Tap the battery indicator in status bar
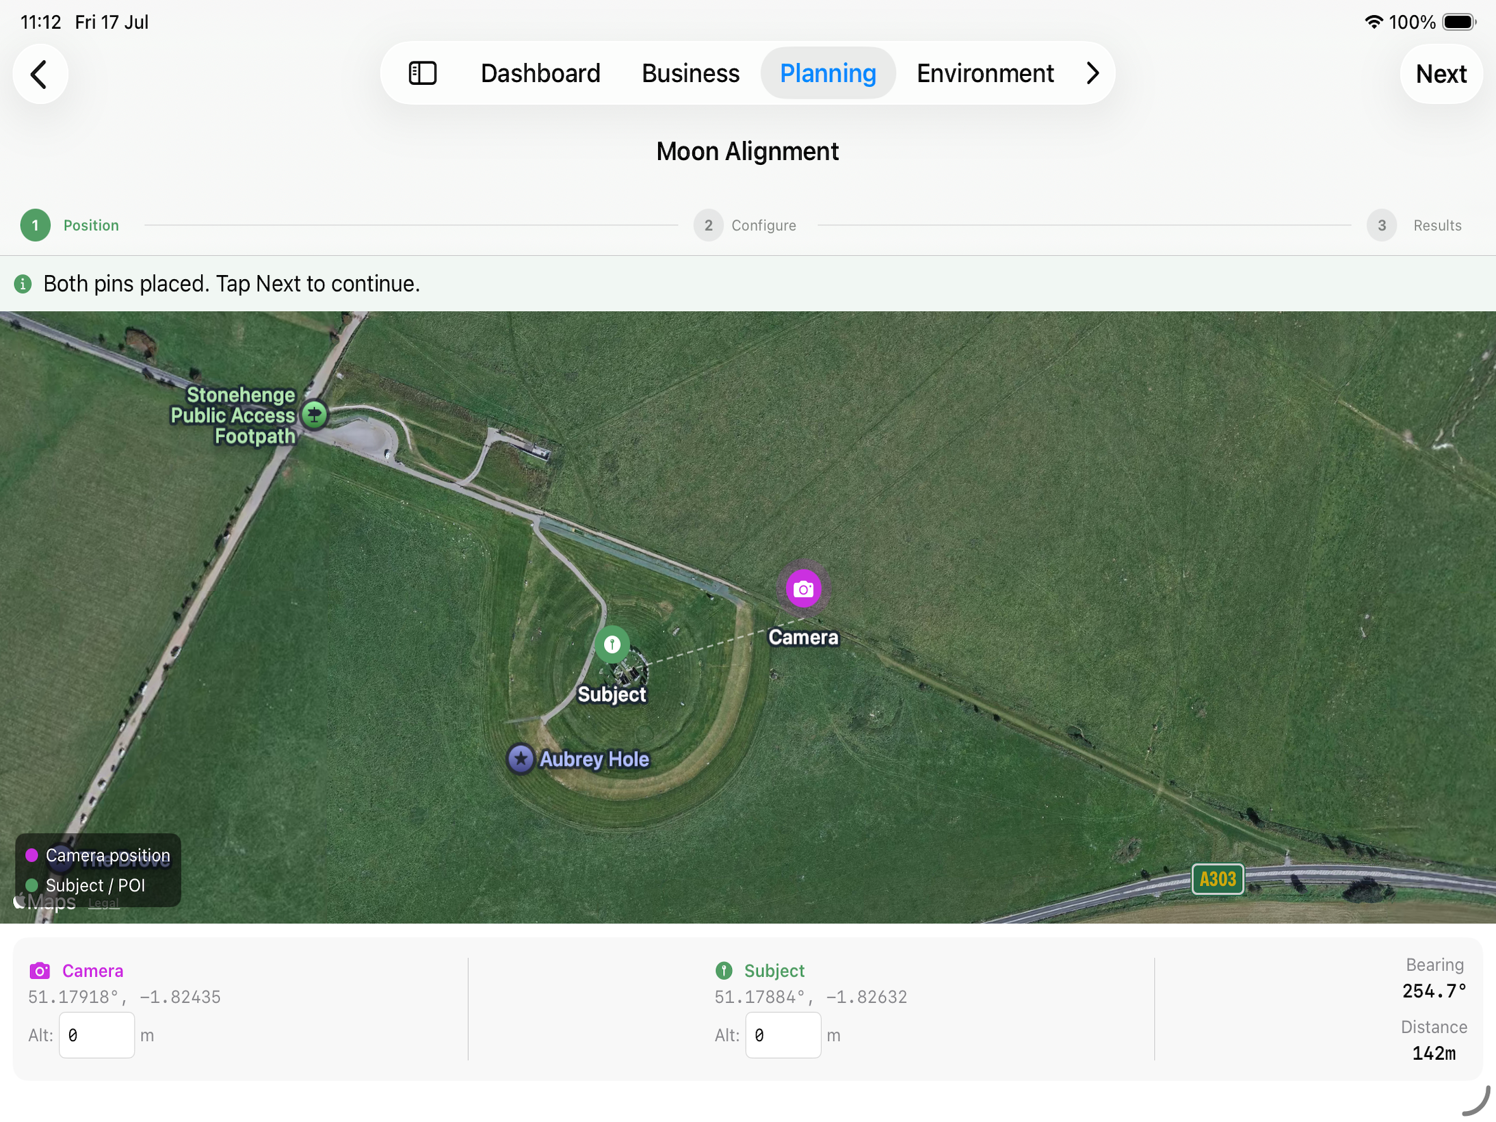The height and width of the screenshot is (1122, 1496). tap(1459, 23)
